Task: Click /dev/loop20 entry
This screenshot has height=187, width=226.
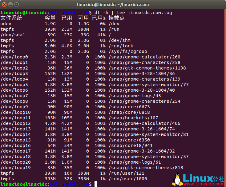Action: 16,162
